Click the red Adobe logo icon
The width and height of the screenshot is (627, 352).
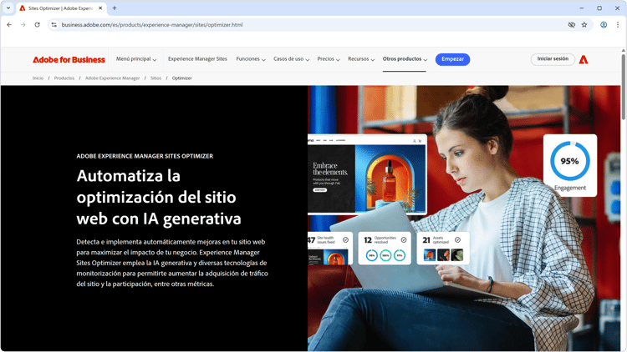[584, 59]
